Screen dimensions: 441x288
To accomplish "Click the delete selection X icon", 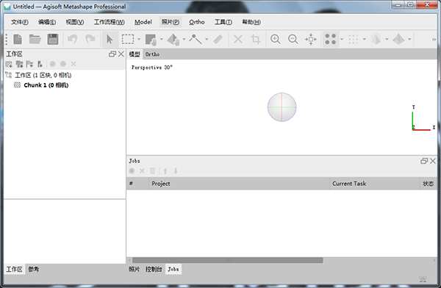I will (x=238, y=39).
